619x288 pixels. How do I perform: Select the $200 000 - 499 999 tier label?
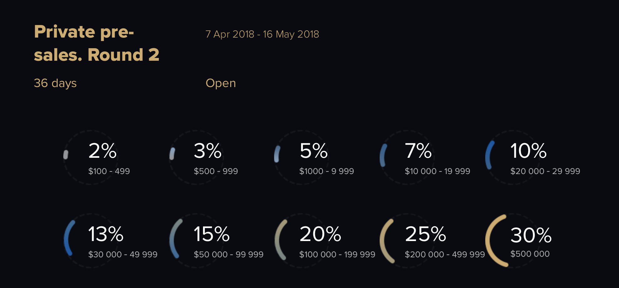tap(445, 255)
